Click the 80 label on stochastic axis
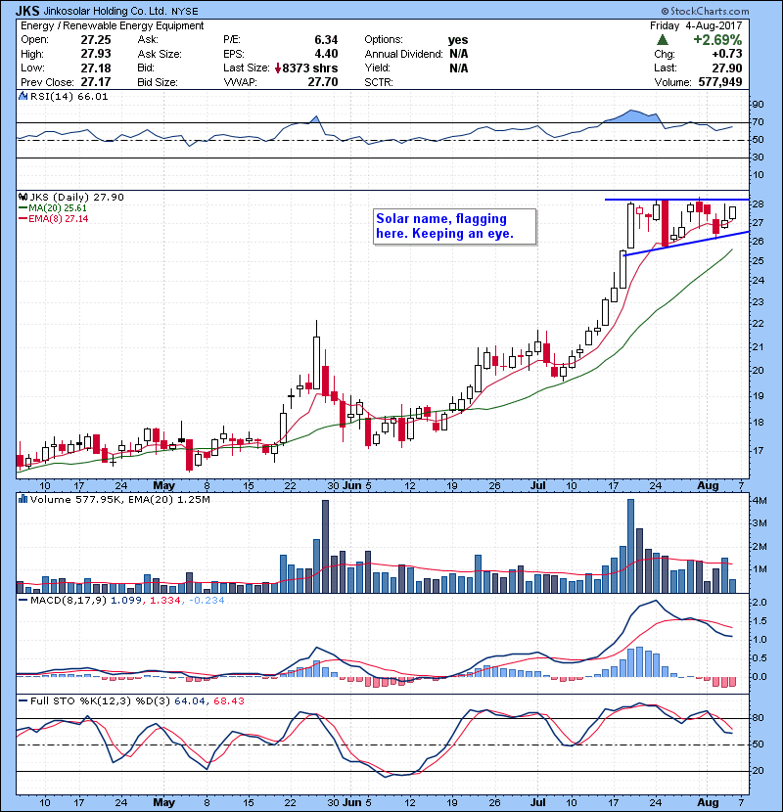Screen dimensions: 783x812 (758, 718)
